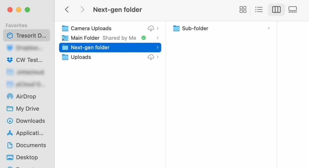The height and width of the screenshot is (168, 309).
Task: Select the Main Folder row
Action: [x=110, y=38]
